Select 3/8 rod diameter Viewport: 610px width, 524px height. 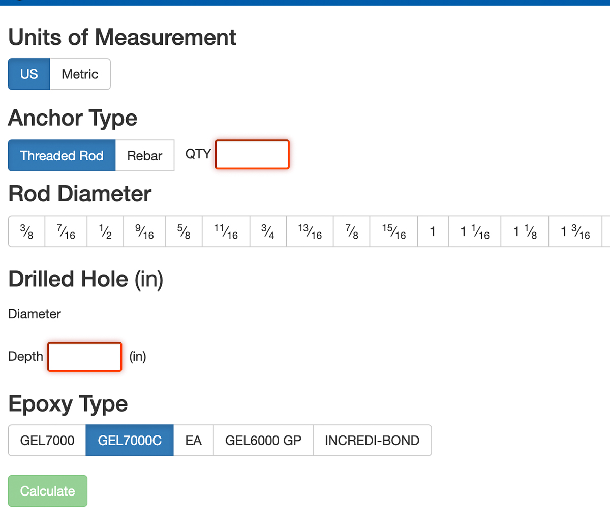tap(27, 232)
